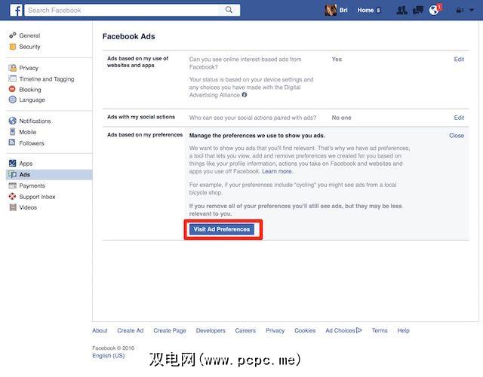Image resolution: width=483 pixels, height=377 pixels.
Task: Open the Messages icon
Action: (x=417, y=11)
